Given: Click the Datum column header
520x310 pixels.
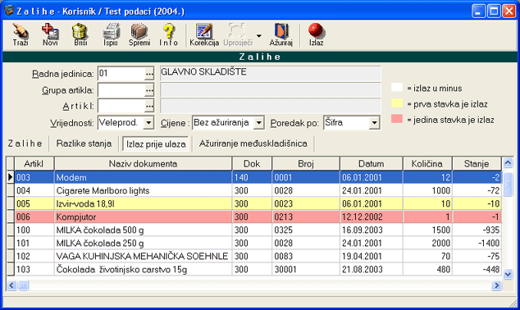Looking at the screenshot, I should point(372,164).
